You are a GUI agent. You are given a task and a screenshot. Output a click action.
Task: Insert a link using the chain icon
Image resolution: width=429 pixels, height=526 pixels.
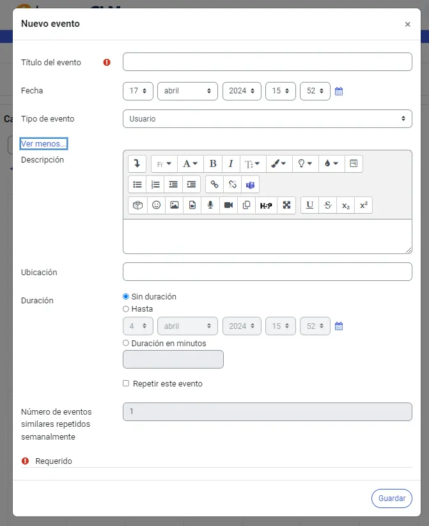(x=214, y=184)
